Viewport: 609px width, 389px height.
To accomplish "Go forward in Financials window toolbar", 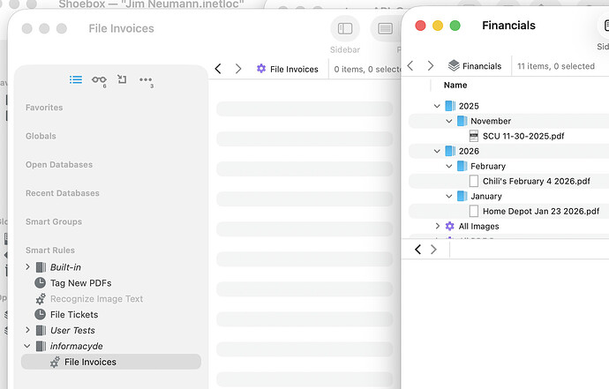I will (x=431, y=65).
